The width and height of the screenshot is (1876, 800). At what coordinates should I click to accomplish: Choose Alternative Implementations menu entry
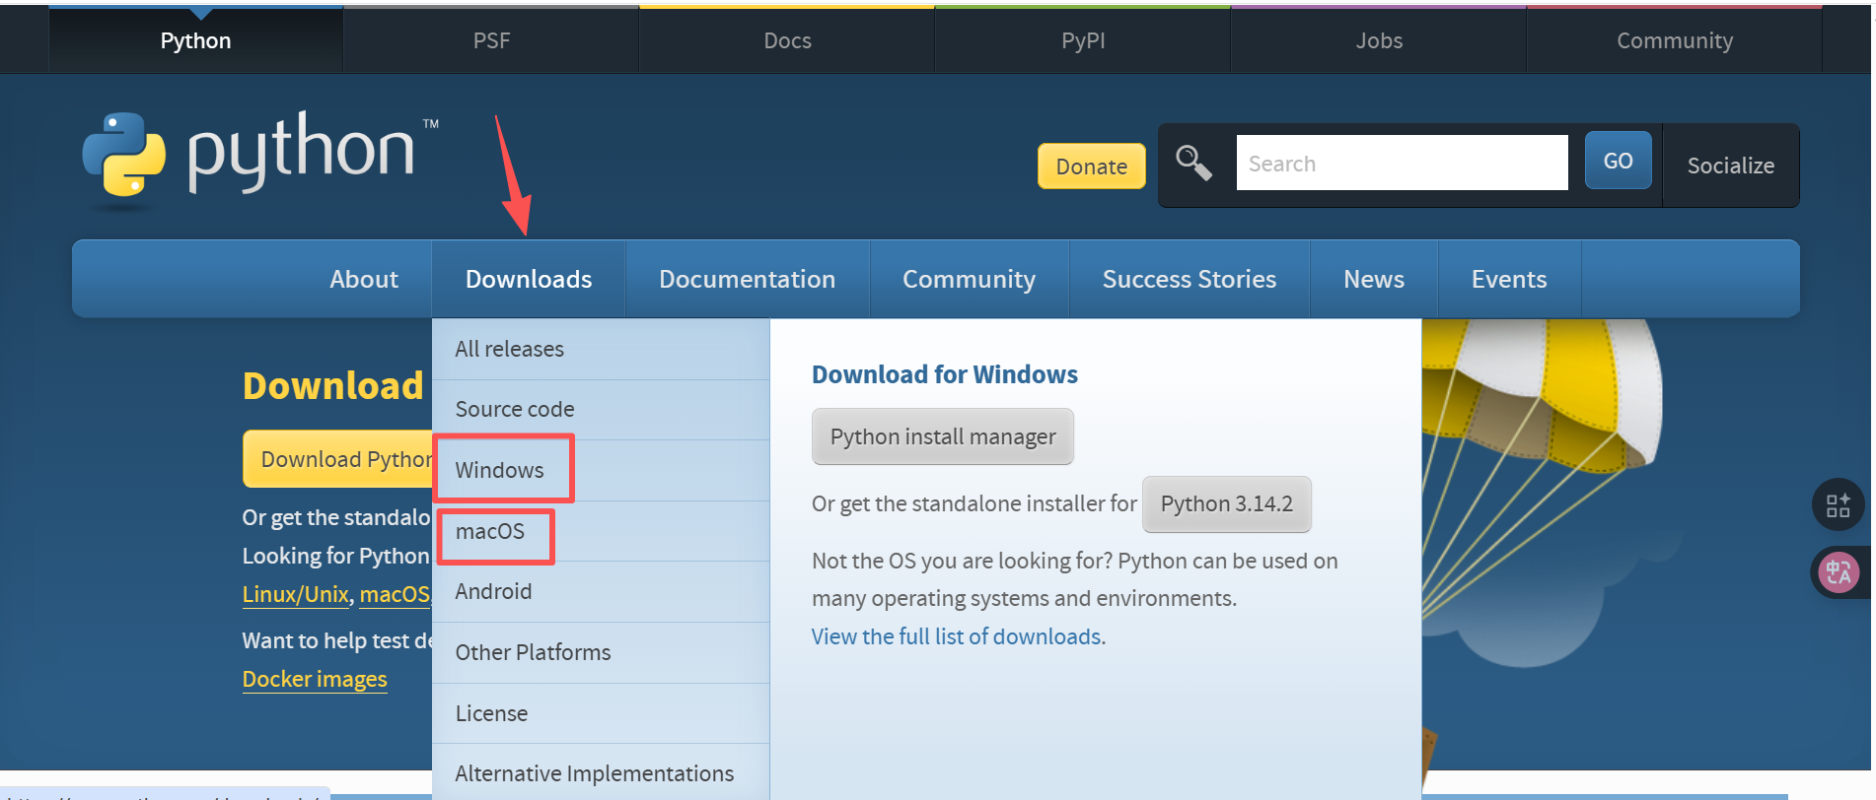601,773
